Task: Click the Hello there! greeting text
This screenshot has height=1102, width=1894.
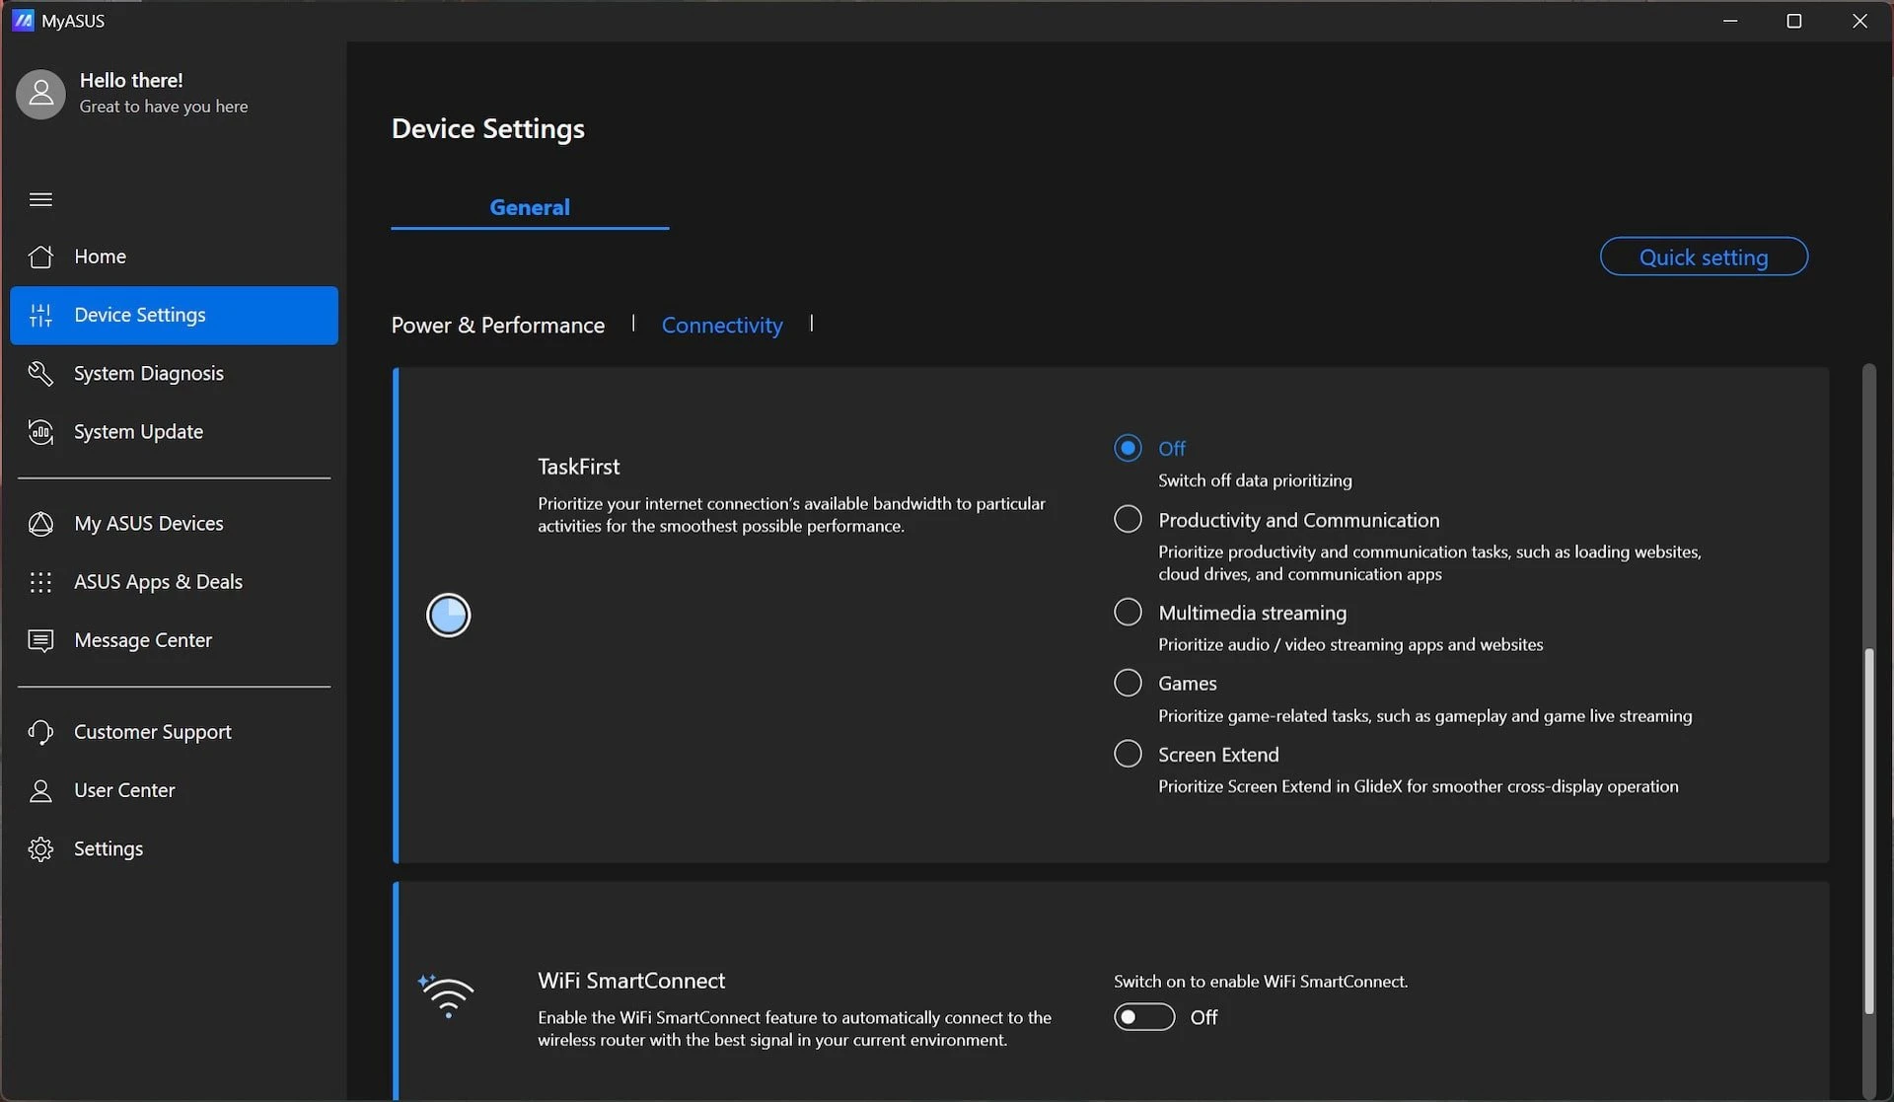Action: click(x=131, y=80)
